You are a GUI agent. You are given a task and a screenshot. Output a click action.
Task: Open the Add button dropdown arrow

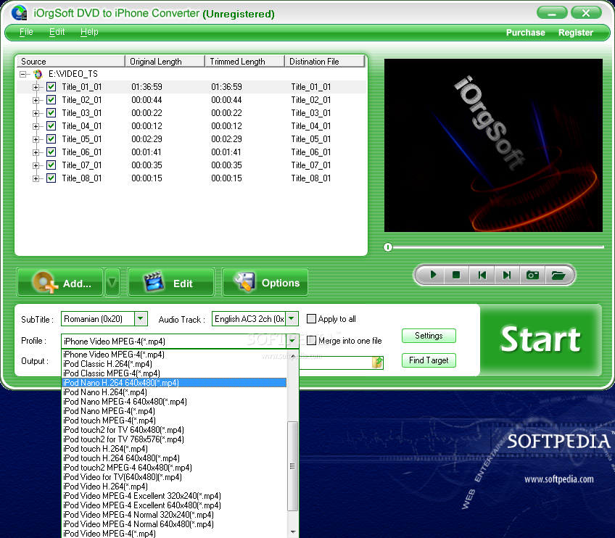point(112,282)
